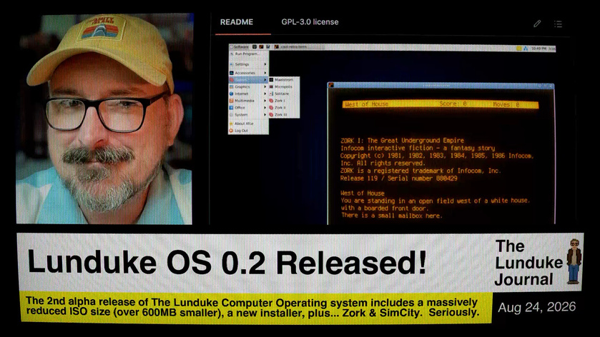The height and width of the screenshot is (337, 600).
Task: Click "Release 119 / Serial number 880429" line
Action: click(399, 178)
